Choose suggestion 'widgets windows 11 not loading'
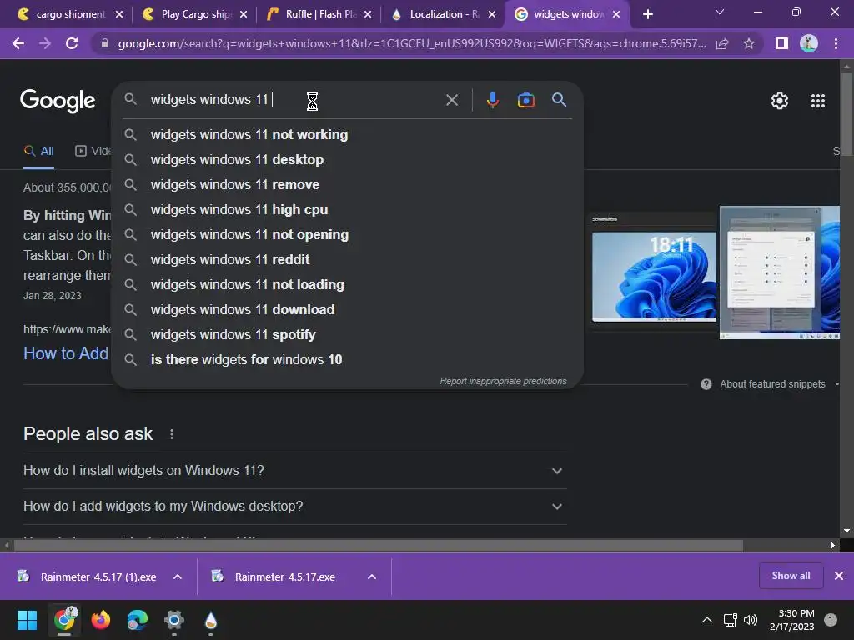The height and width of the screenshot is (640, 854). click(x=347, y=285)
